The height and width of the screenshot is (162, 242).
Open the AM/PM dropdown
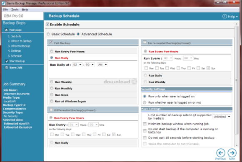click(102, 65)
